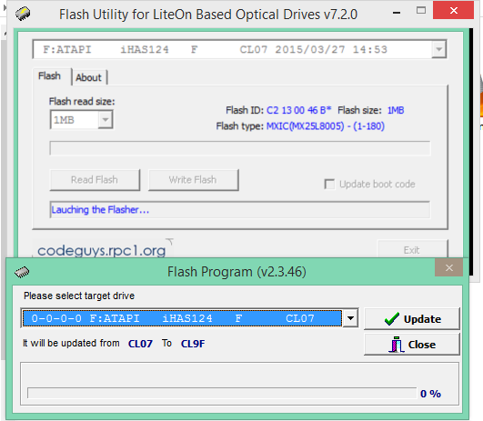Click the green checkmark icon on Update button
Viewport: 483px width, 421px height.
click(392, 319)
